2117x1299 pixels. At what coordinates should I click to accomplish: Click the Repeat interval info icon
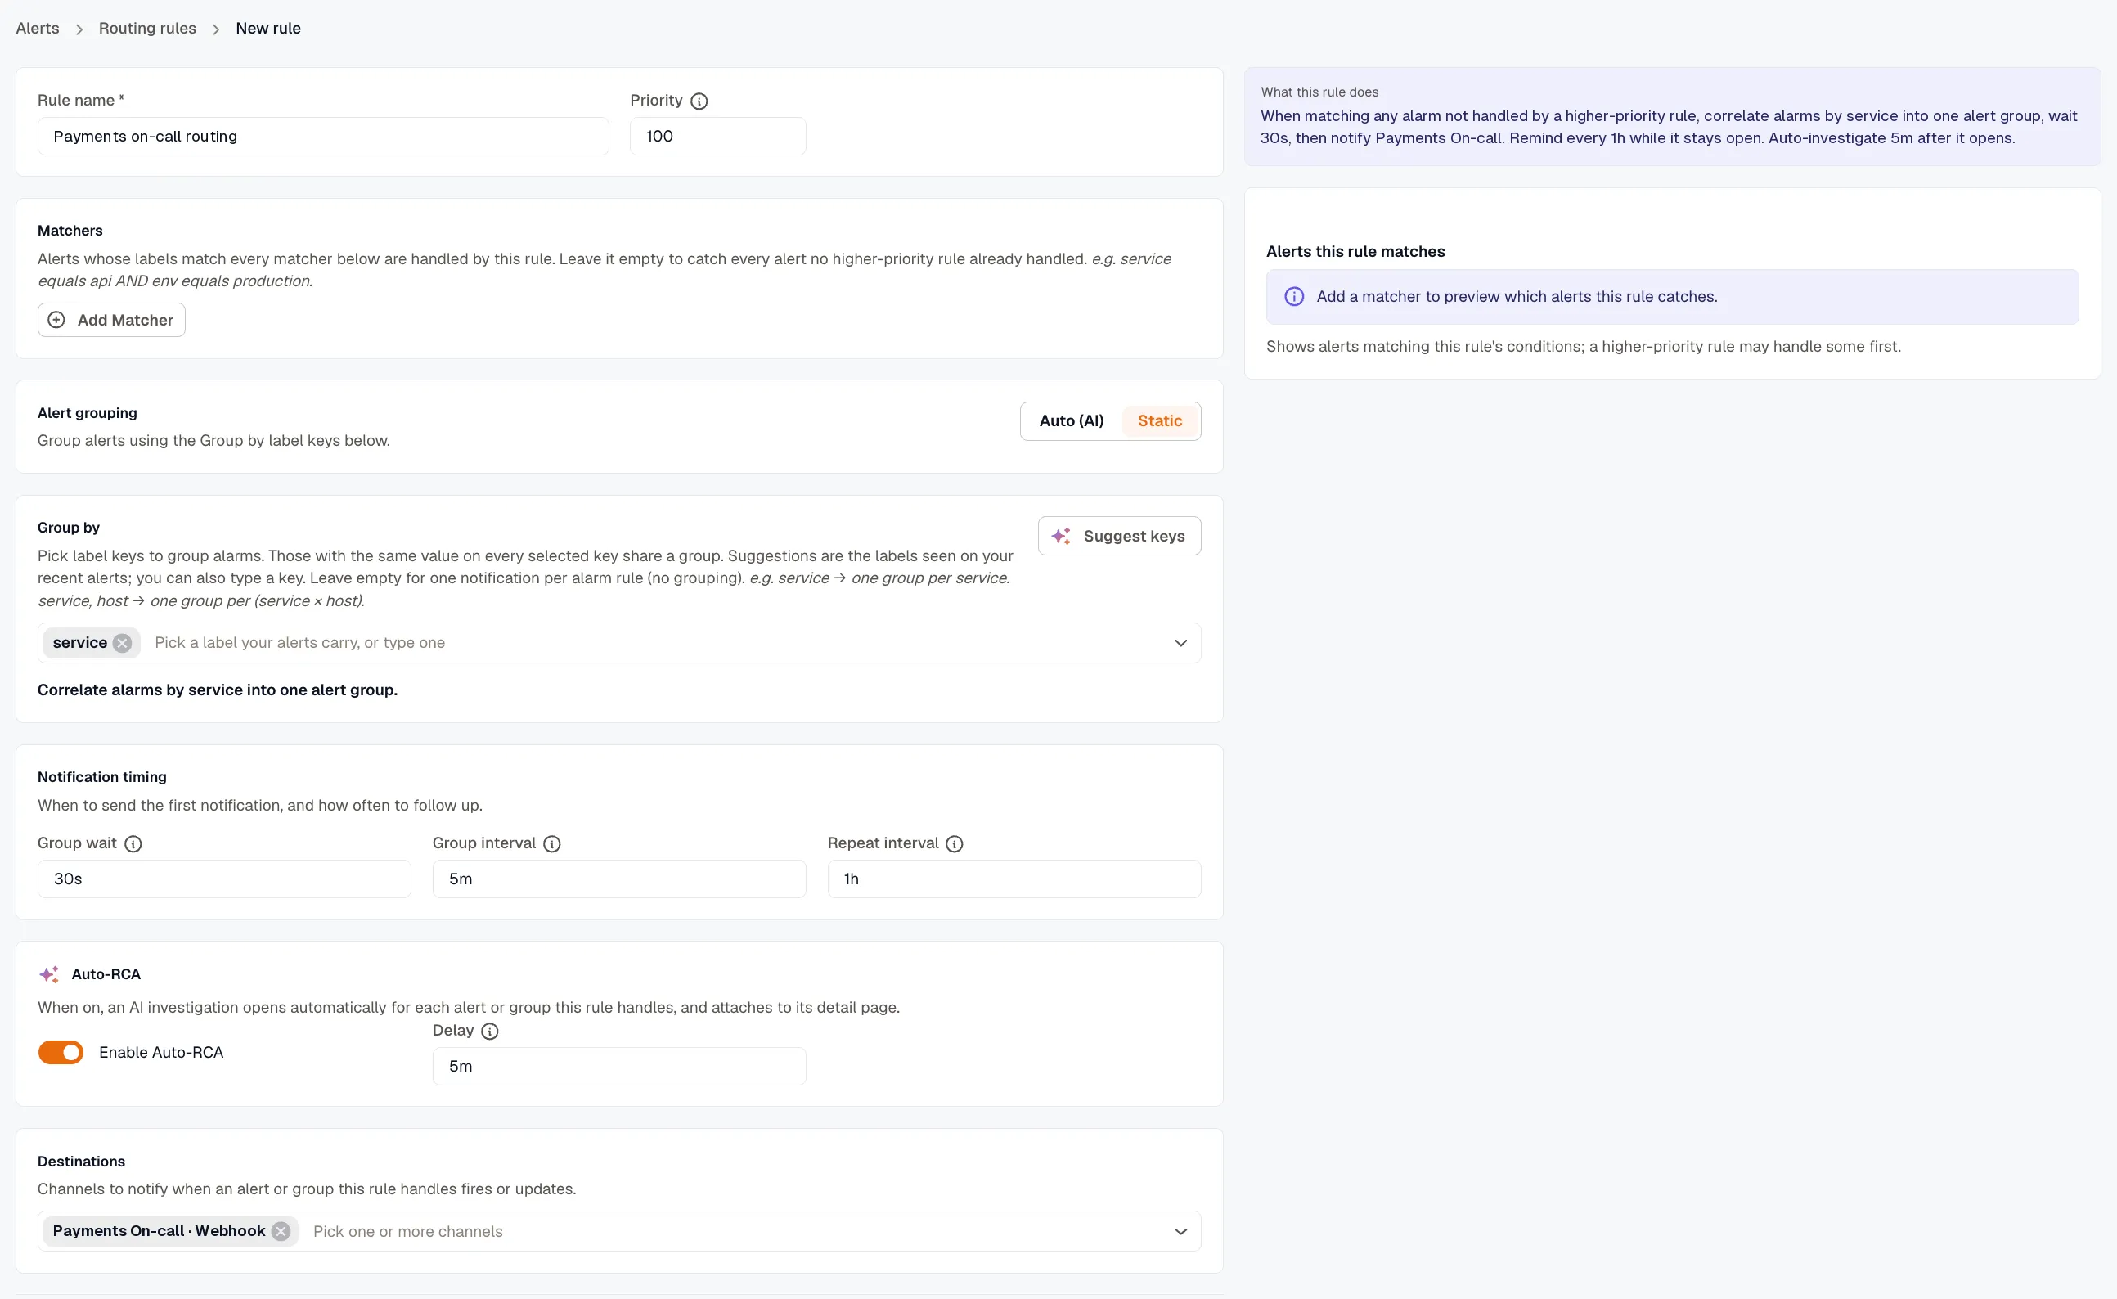tap(955, 843)
